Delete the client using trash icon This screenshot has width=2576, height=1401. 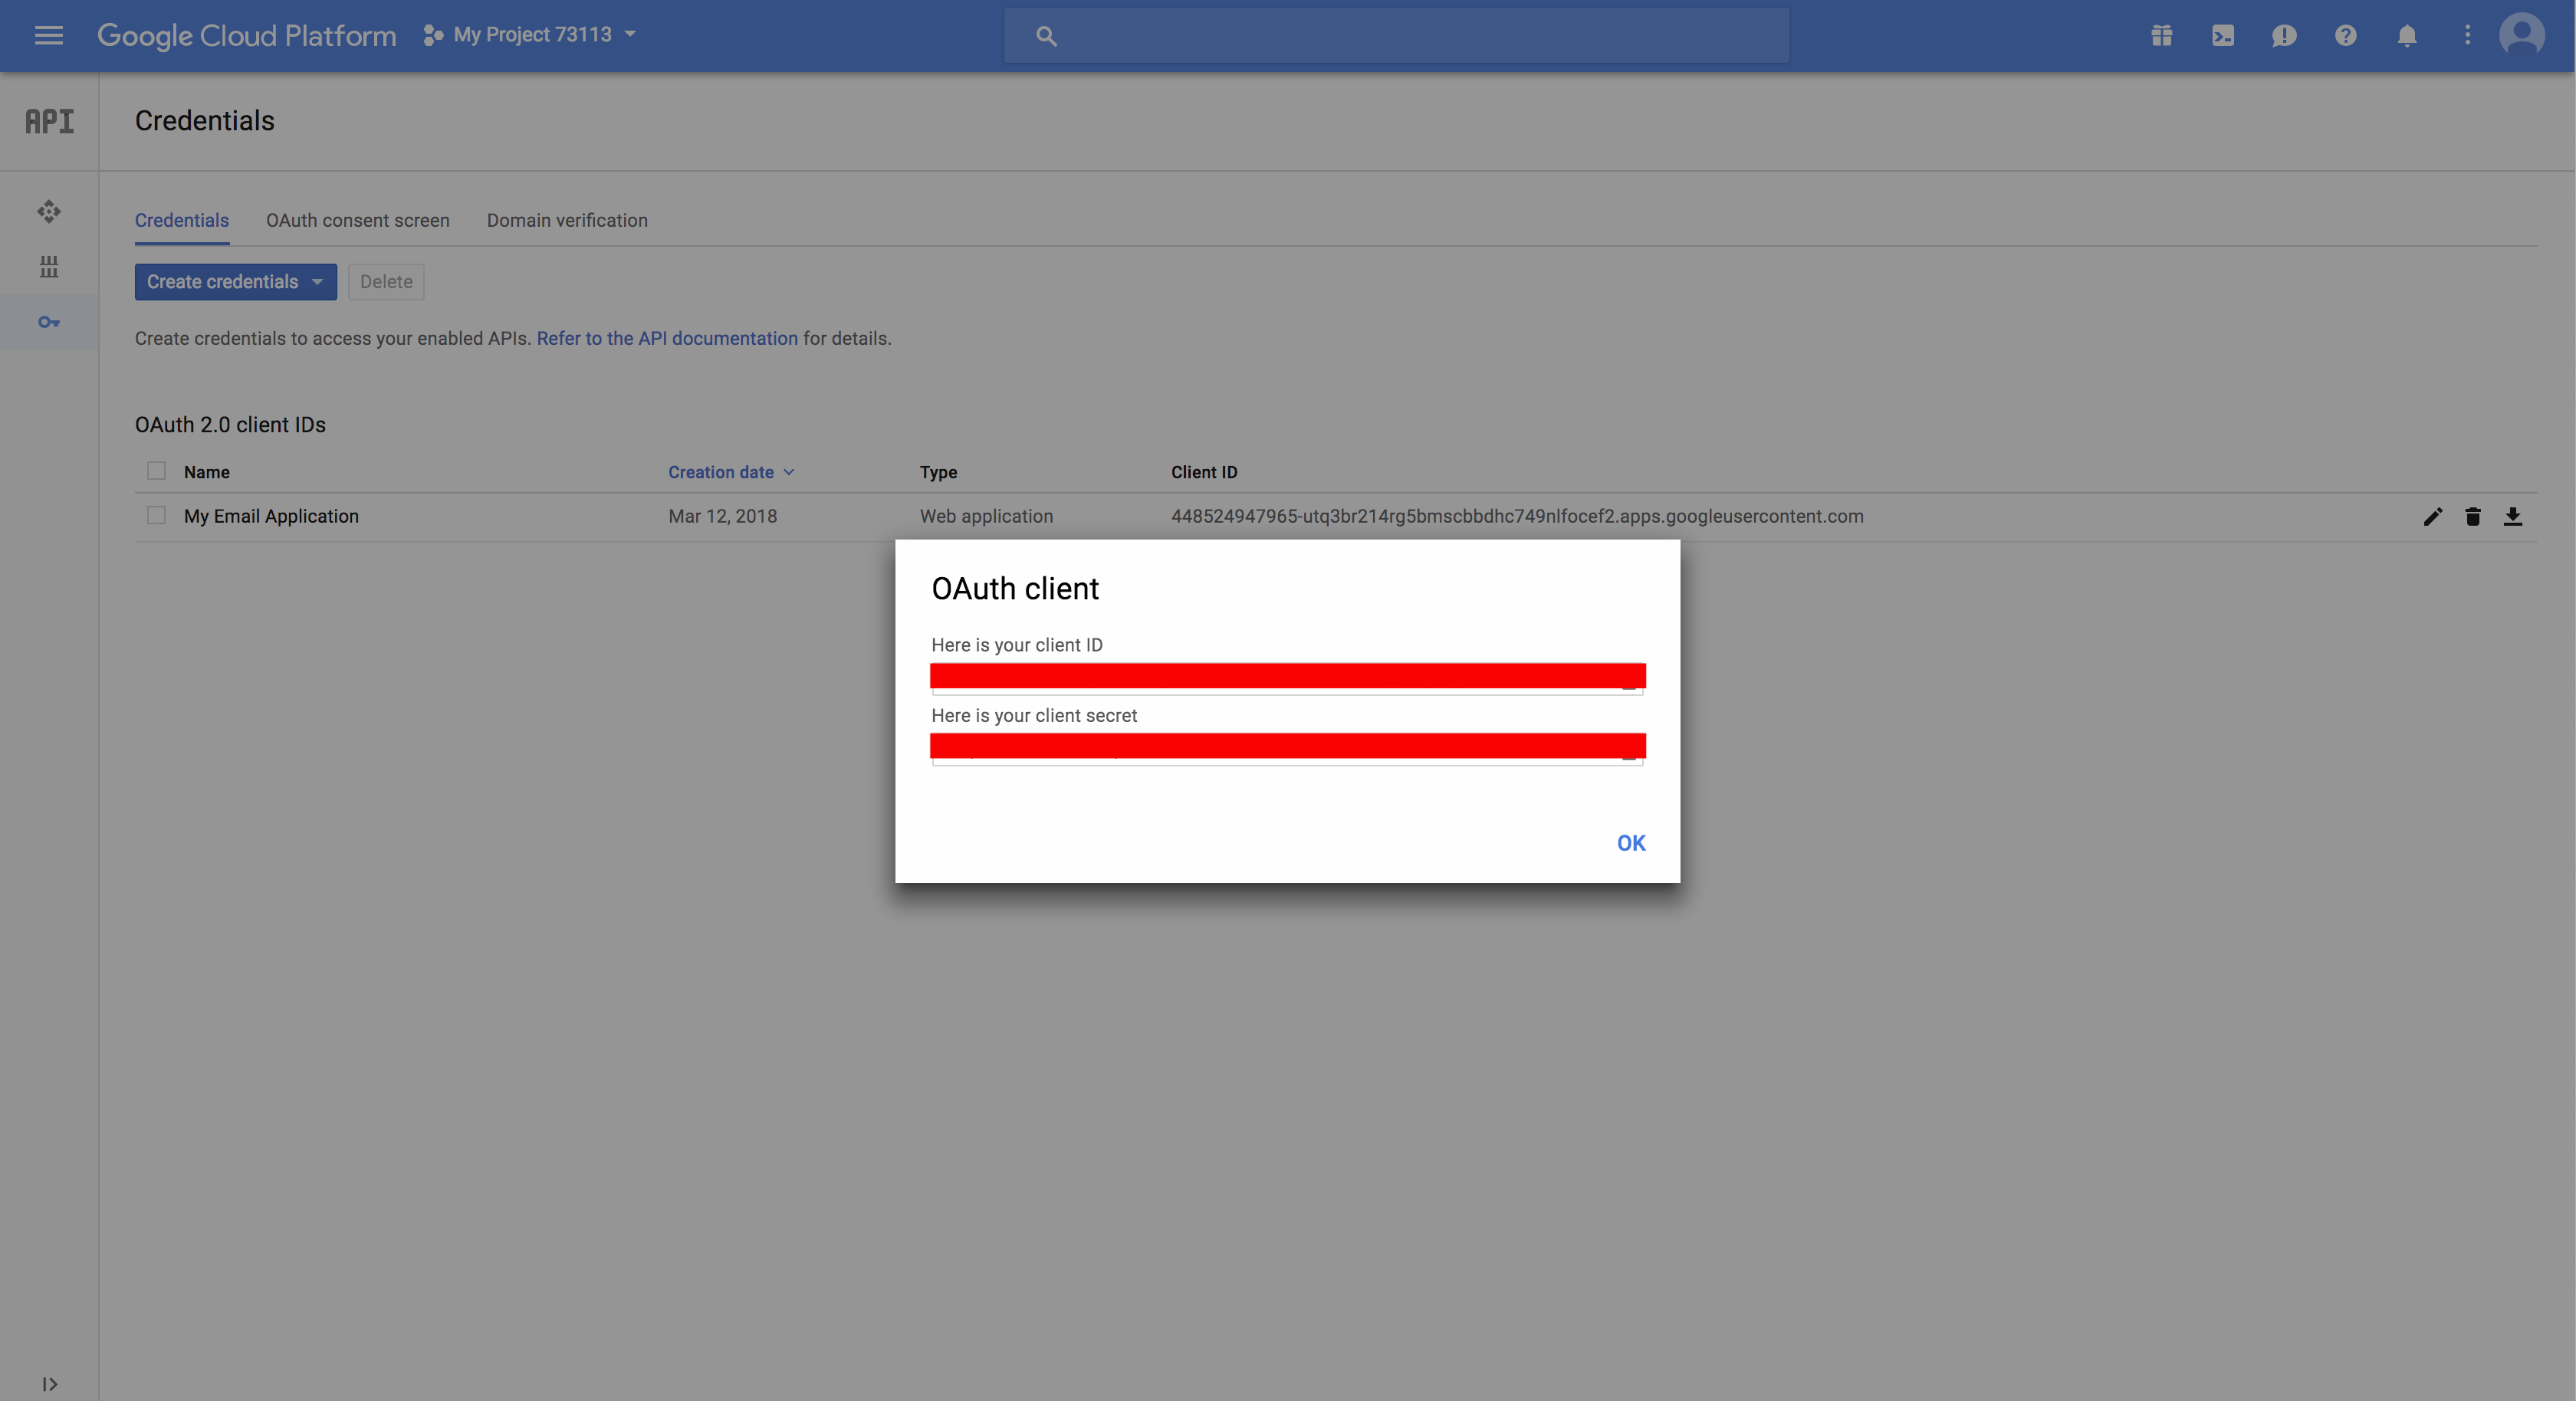coord(2473,517)
